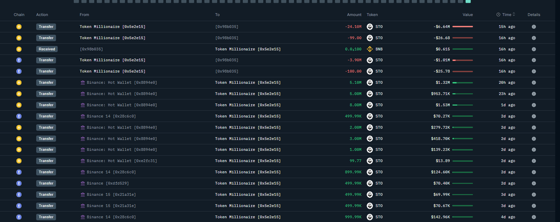
Task: Click Ethereum chain icon in $70.27K row
Action: pyautogui.click(x=19, y=116)
